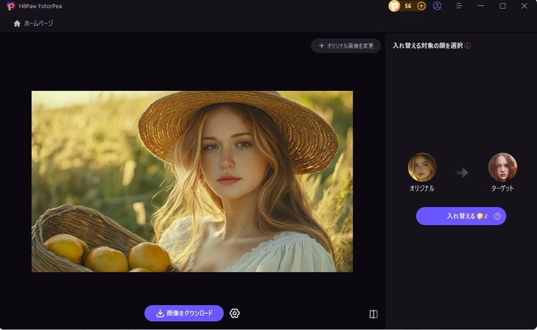Select the オリジナル face thumbnail
This screenshot has width=537, height=330.
point(422,167)
